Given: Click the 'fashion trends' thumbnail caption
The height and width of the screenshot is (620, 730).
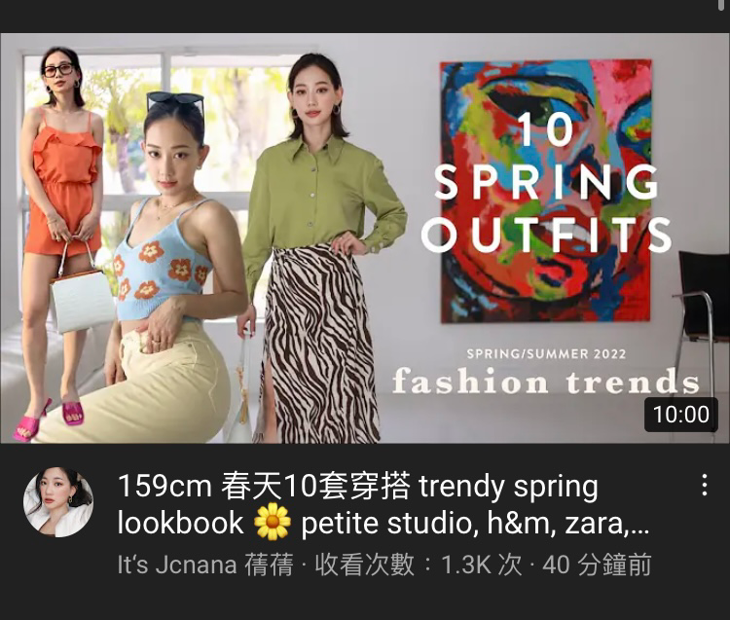Looking at the screenshot, I should coord(546,382).
